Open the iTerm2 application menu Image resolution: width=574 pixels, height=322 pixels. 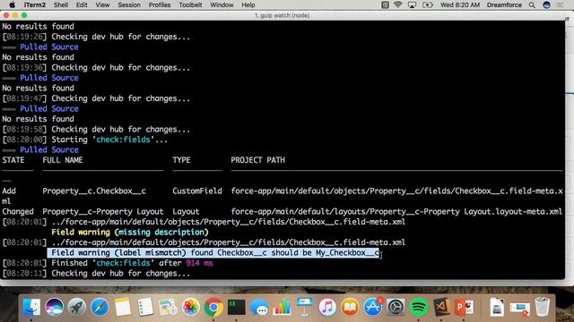click(35, 4)
